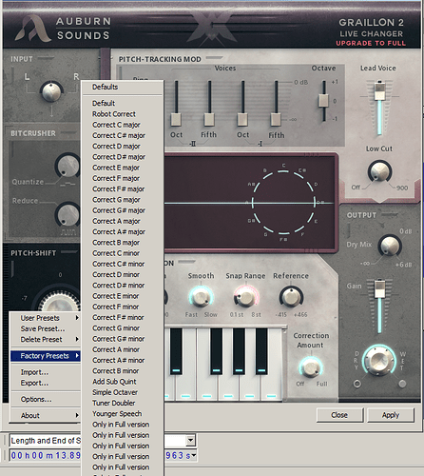424x476 pixels.
Task: Select the Default preset
Action: 123,103
